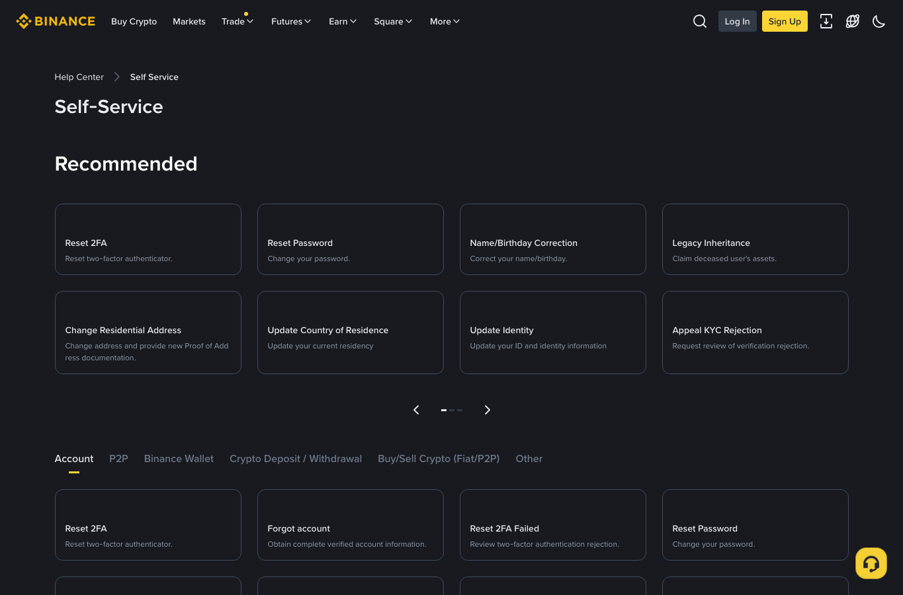Toggle dark mode moon icon
This screenshot has width=903, height=595.
[x=879, y=21]
